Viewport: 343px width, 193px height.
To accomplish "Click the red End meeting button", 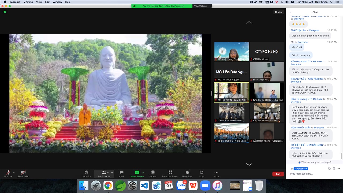I will click(x=278, y=174).
